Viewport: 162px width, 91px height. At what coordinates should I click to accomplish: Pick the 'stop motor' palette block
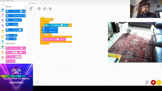pos(12,24)
